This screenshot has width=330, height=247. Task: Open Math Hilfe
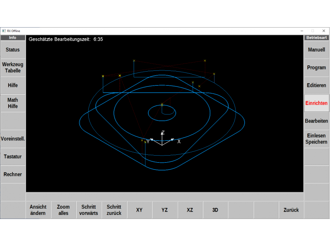13,103
